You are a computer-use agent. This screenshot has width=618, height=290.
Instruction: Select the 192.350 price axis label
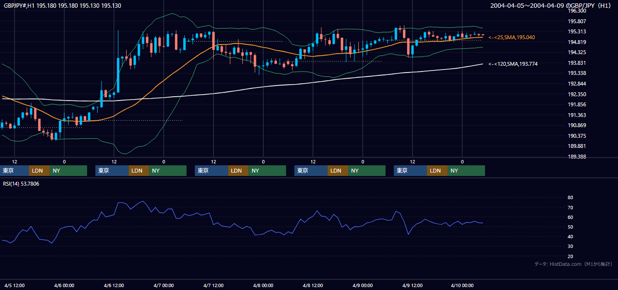coord(577,94)
